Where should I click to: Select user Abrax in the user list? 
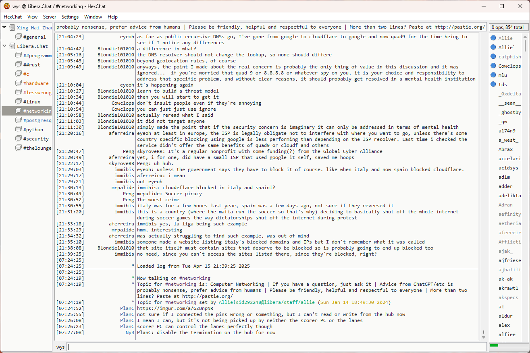pos(505,149)
